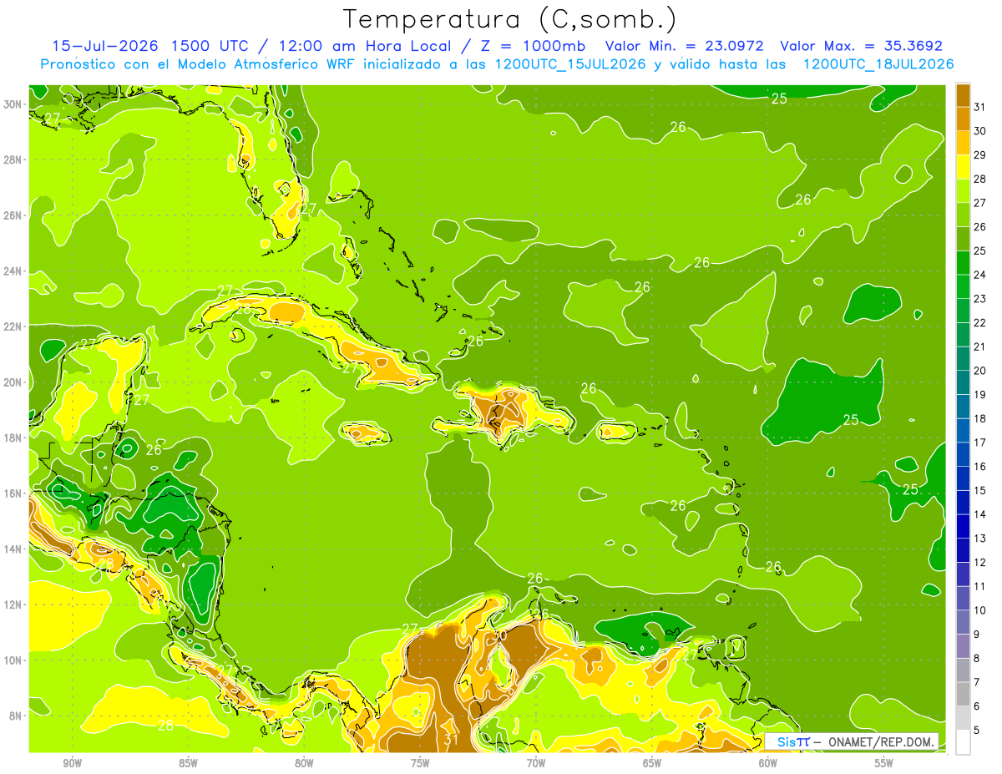
Task: Click the '15' label on the color scale
Action: (980, 491)
